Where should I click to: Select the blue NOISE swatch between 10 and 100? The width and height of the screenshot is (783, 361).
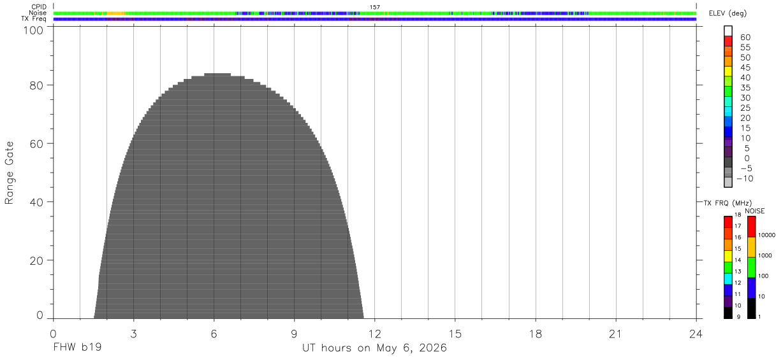pos(751,288)
